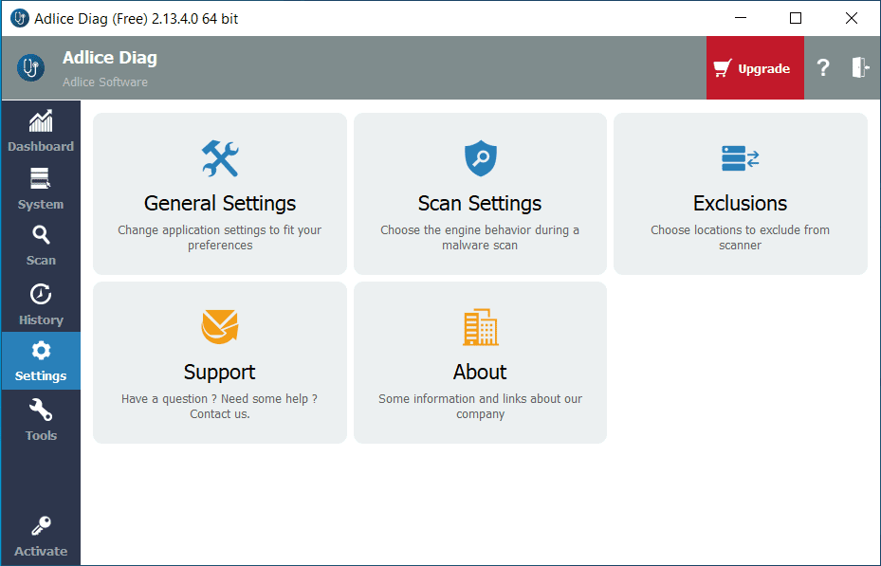Open help with the question mark icon
881x566 pixels.
coord(823,68)
